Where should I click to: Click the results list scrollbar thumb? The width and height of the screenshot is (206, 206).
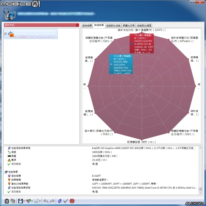click(200, 189)
